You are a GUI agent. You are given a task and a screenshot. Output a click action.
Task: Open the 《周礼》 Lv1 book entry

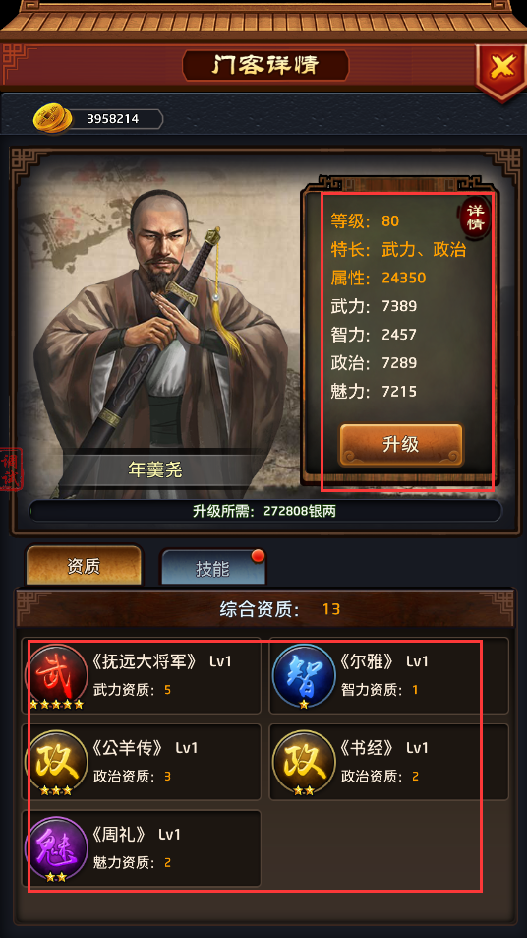(142, 848)
